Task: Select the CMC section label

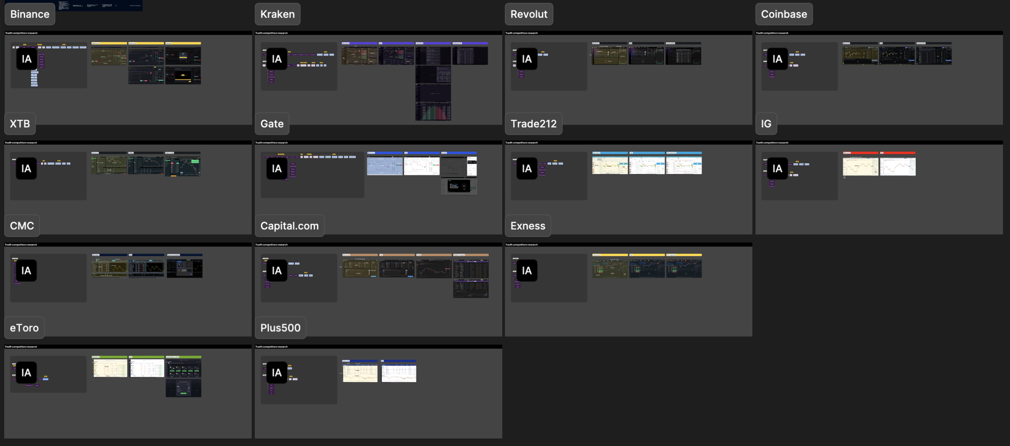Action: pos(22,226)
